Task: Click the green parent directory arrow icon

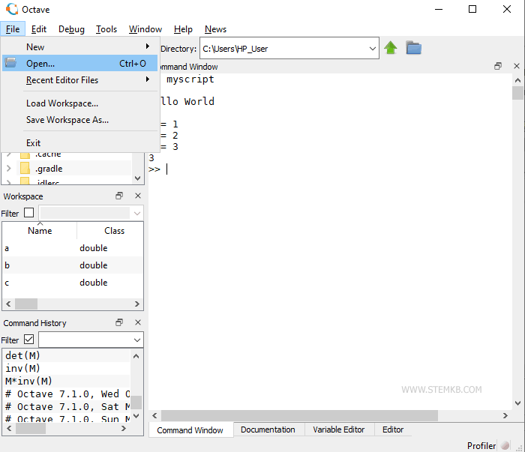Action: click(x=391, y=48)
